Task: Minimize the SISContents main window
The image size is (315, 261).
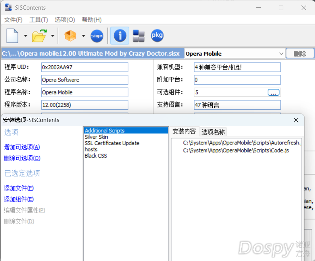Action: (259, 8)
